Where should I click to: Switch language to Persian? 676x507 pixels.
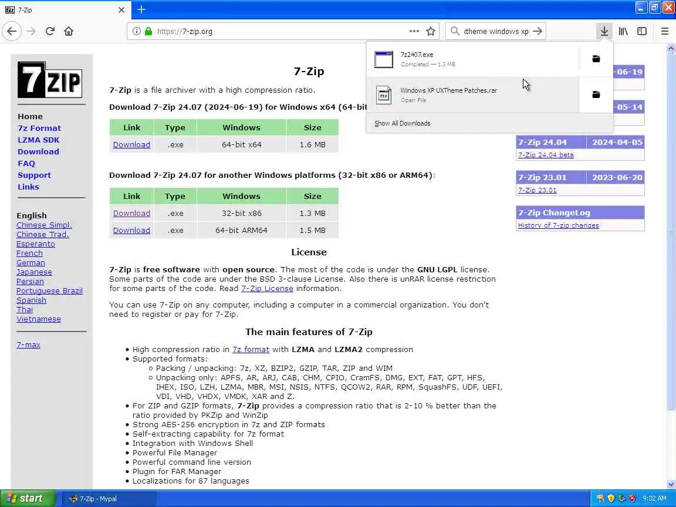tap(30, 282)
